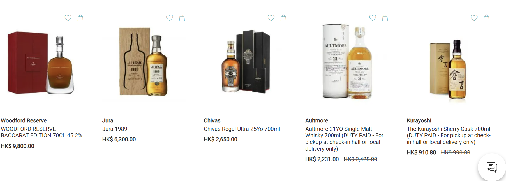Add Kurayoshi Sherry Cask to bag
Screen dimensions: 506x181
click(x=486, y=18)
